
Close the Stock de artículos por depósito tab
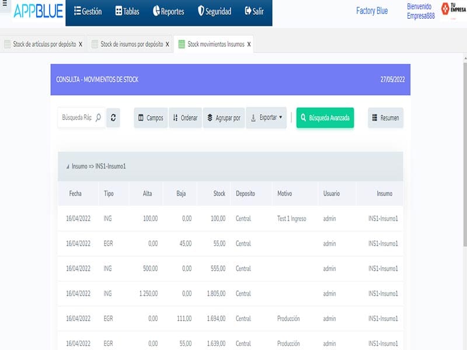(x=81, y=44)
